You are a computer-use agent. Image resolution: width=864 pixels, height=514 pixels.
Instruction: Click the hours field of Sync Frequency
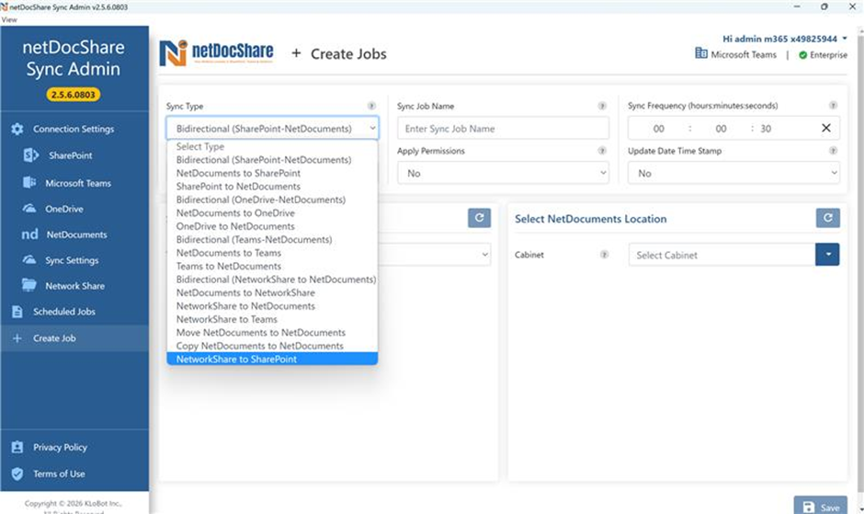[x=658, y=129]
